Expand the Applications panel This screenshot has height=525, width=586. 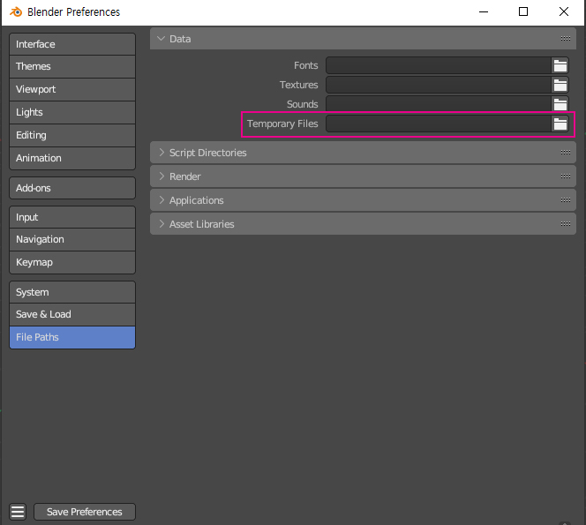coord(162,200)
